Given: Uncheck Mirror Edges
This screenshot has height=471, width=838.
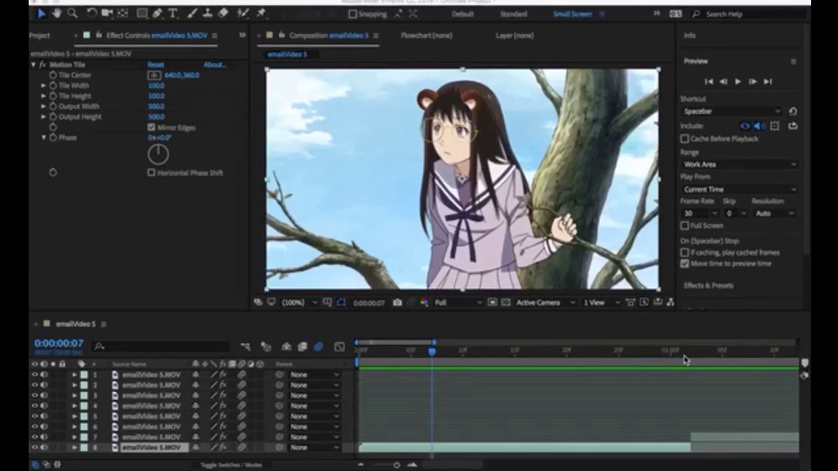Looking at the screenshot, I should [151, 127].
